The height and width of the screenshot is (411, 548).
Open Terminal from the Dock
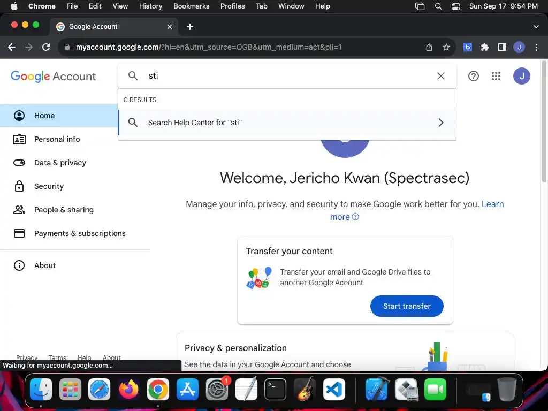pos(276,390)
